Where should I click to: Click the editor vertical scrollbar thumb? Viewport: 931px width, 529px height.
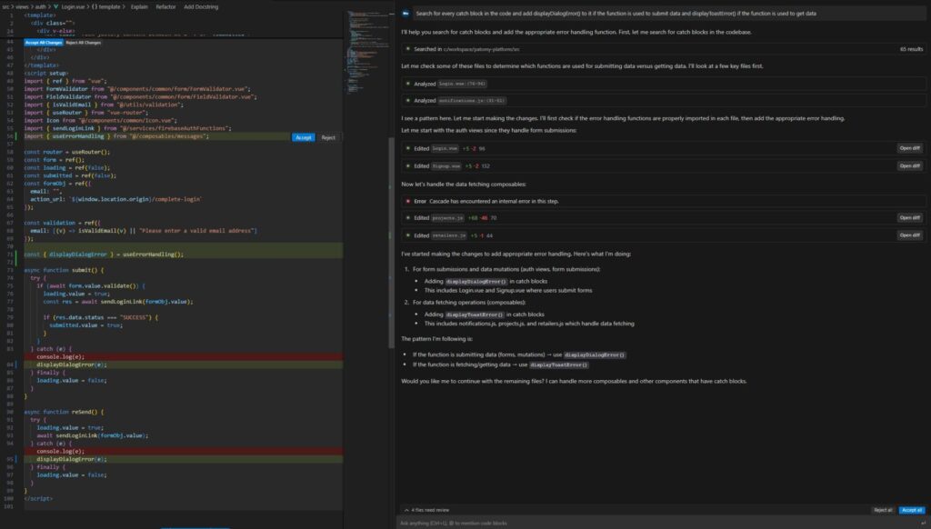391,243
